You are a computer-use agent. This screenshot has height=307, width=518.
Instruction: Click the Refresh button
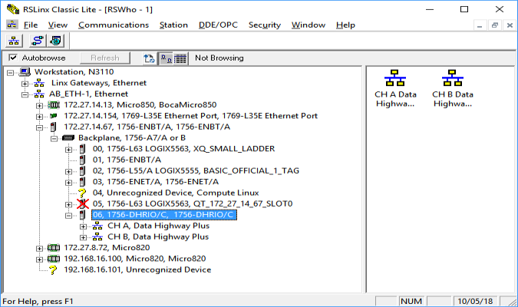click(105, 58)
